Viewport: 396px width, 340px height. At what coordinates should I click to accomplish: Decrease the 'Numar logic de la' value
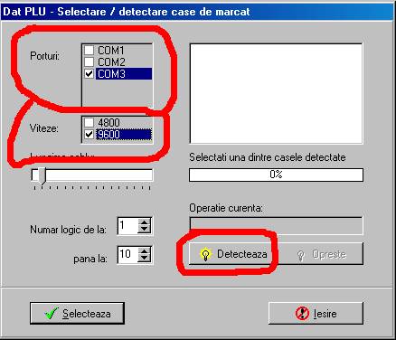tap(144, 230)
